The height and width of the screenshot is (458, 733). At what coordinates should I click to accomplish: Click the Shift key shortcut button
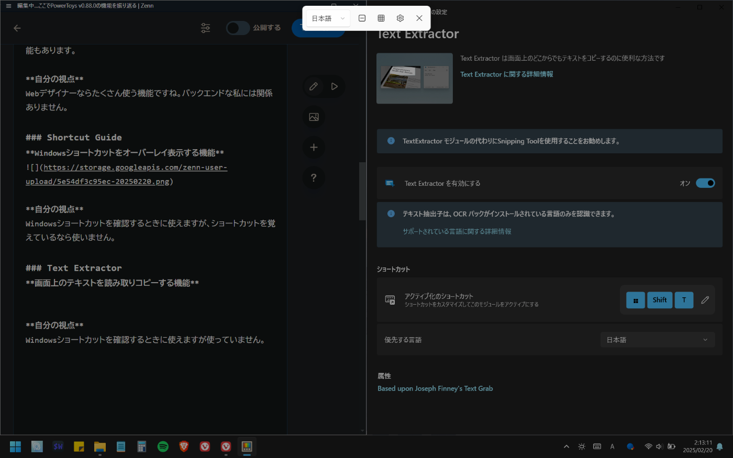point(660,300)
